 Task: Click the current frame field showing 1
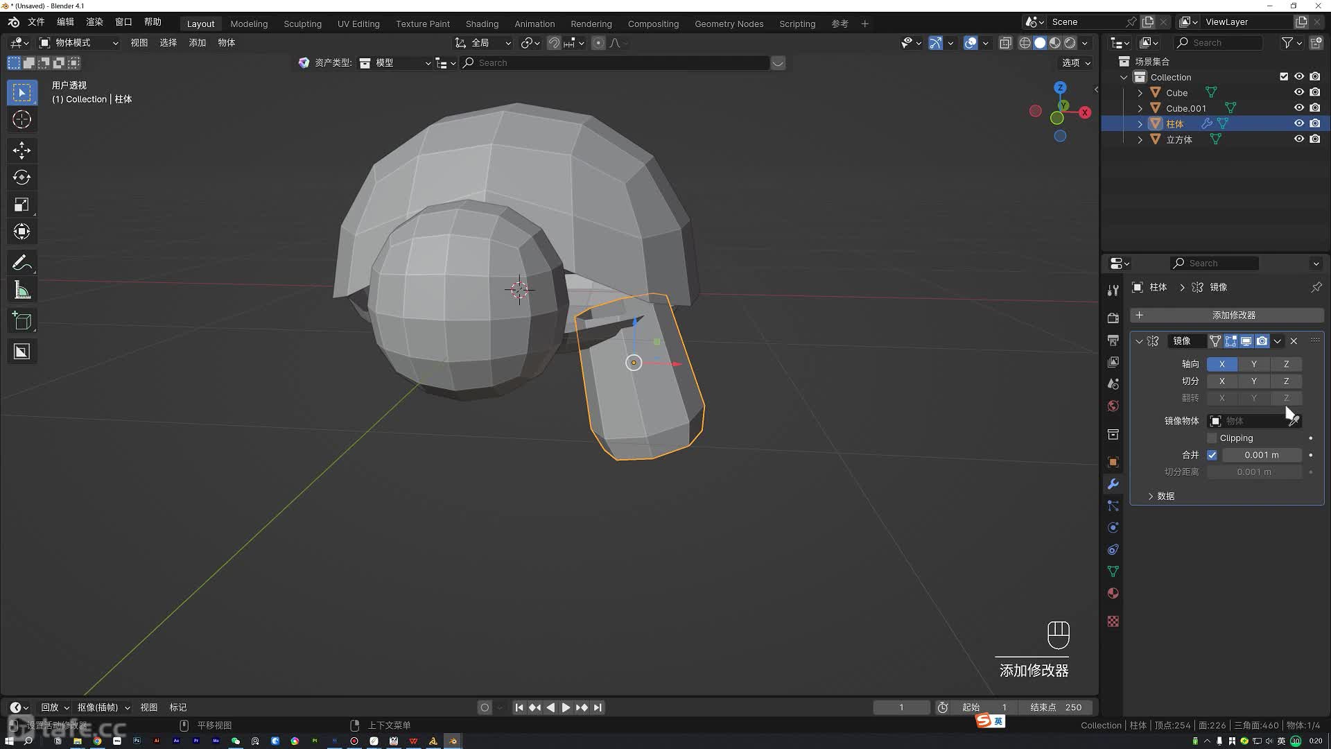[x=901, y=707]
